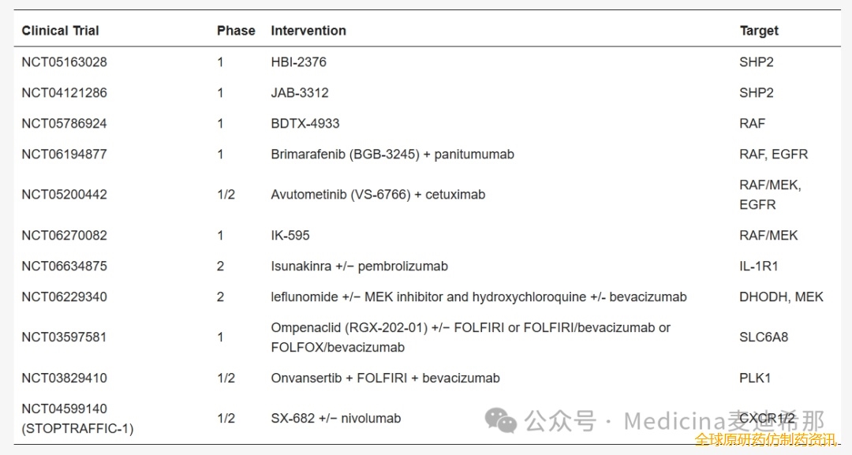Select the STOPTRAFFIC-1 trial label
Viewport: 852px width, 455px height.
click(x=77, y=428)
